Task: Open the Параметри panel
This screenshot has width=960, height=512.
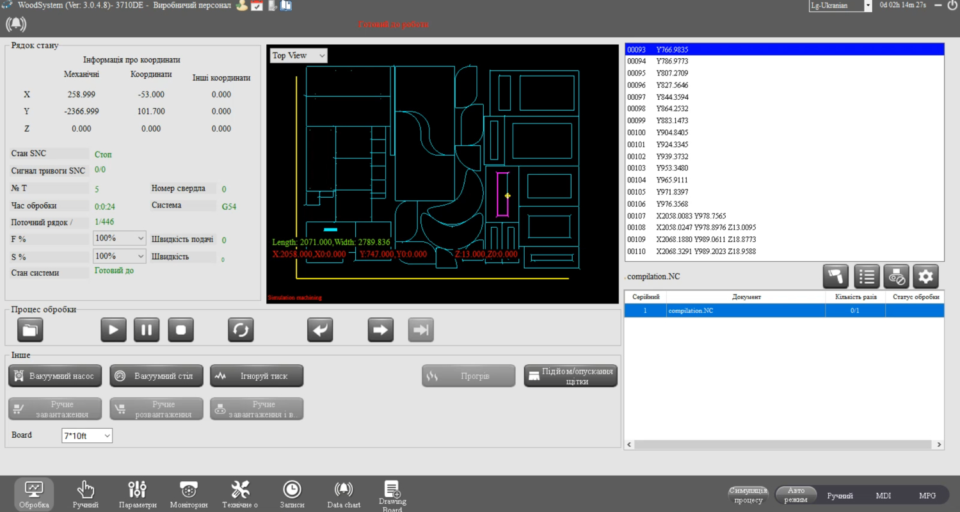Action: (x=137, y=492)
